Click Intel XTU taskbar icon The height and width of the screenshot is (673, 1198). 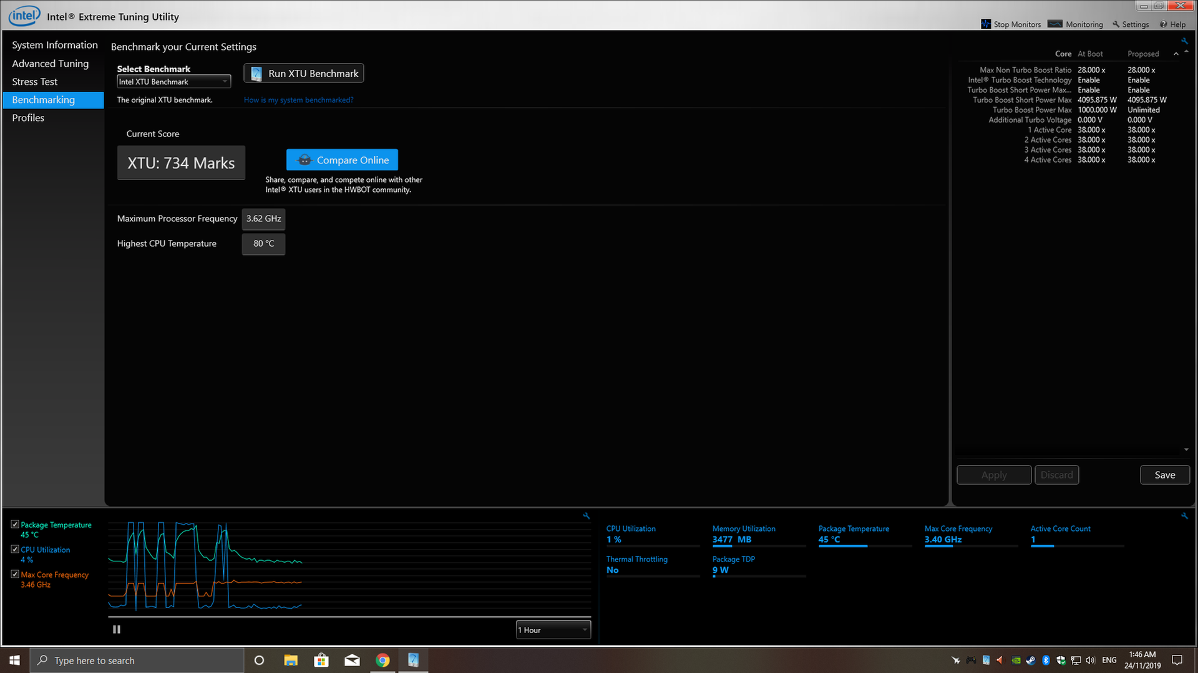point(413,660)
